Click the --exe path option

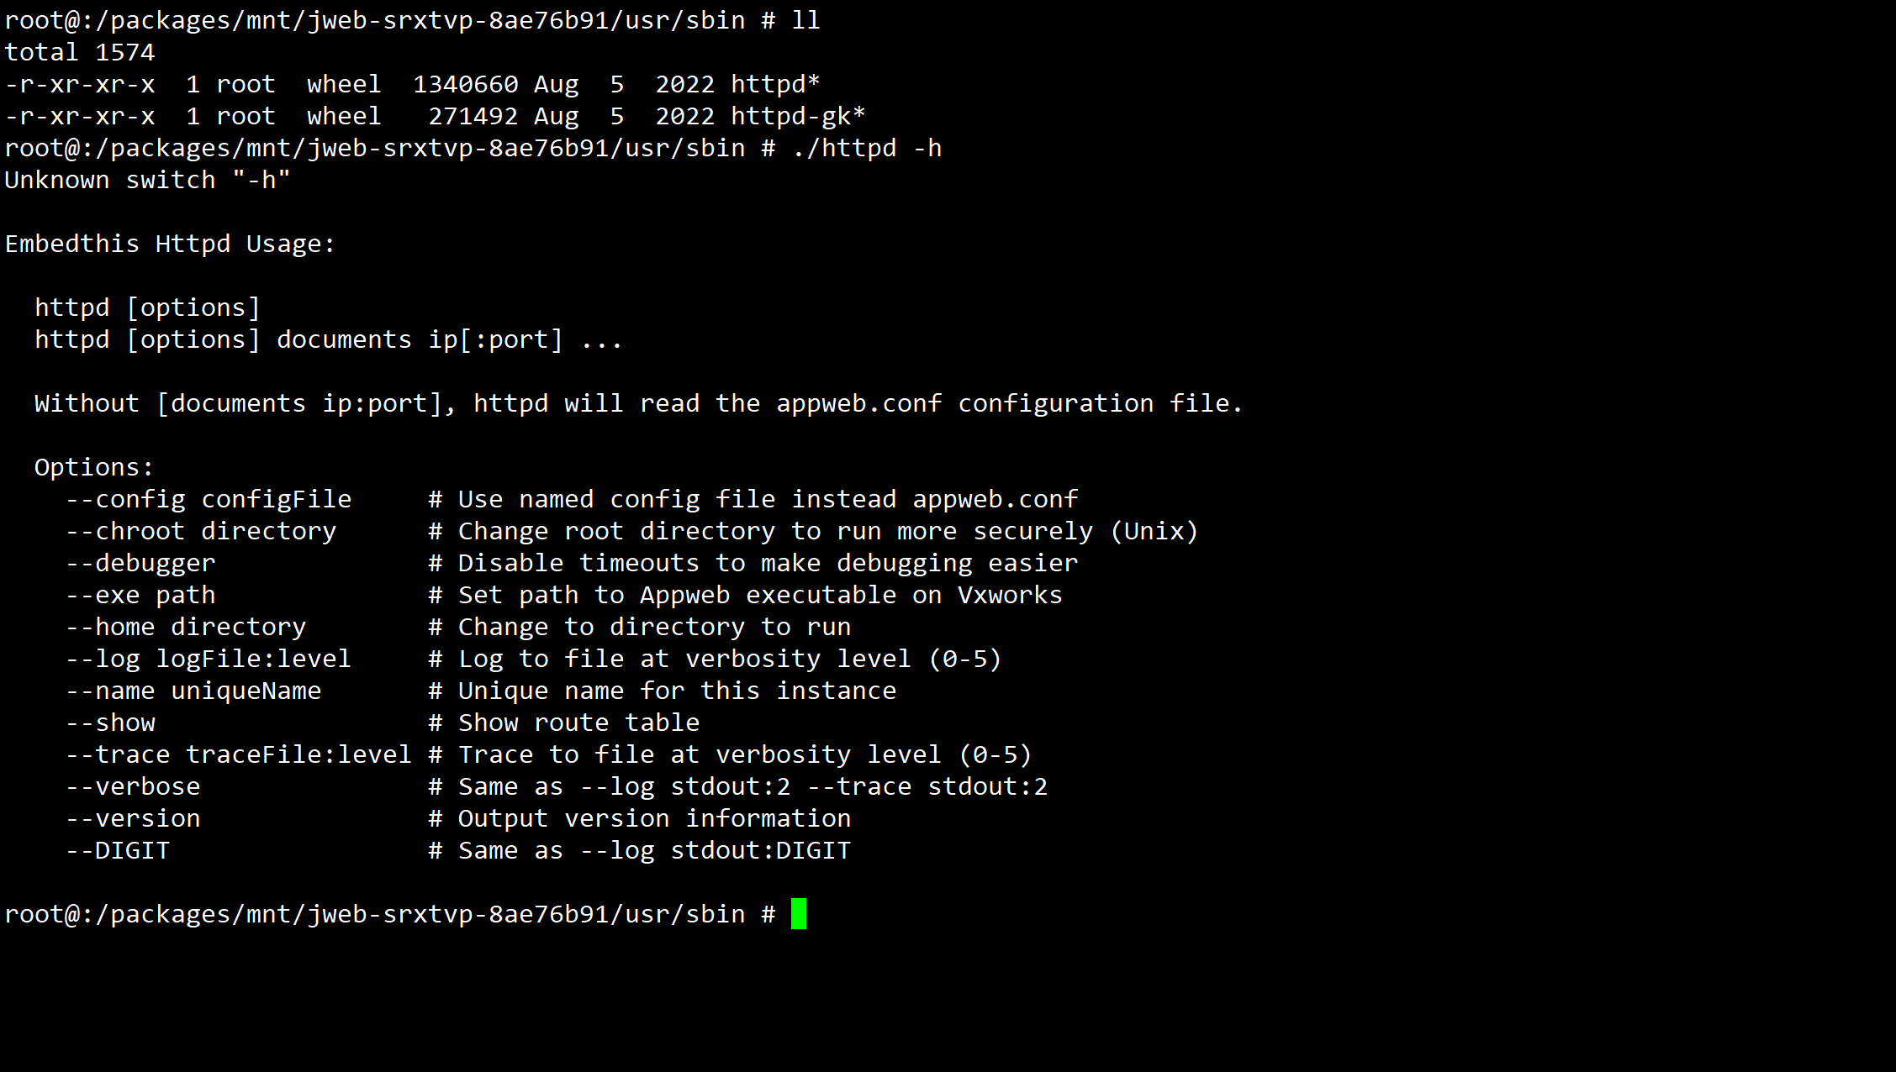pyautogui.click(x=140, y=595)
